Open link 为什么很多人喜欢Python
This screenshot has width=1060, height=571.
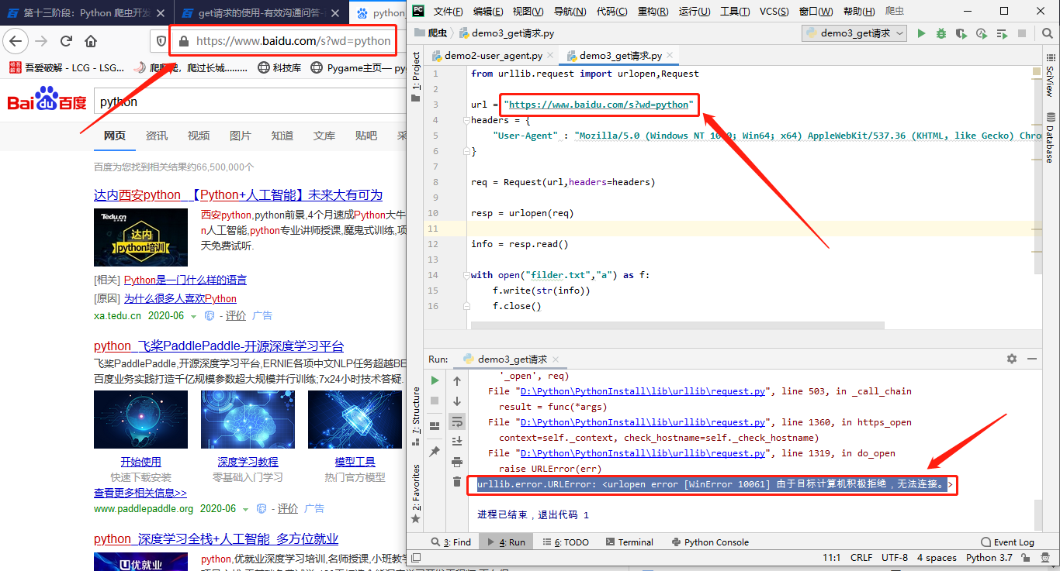click(181, 298)
